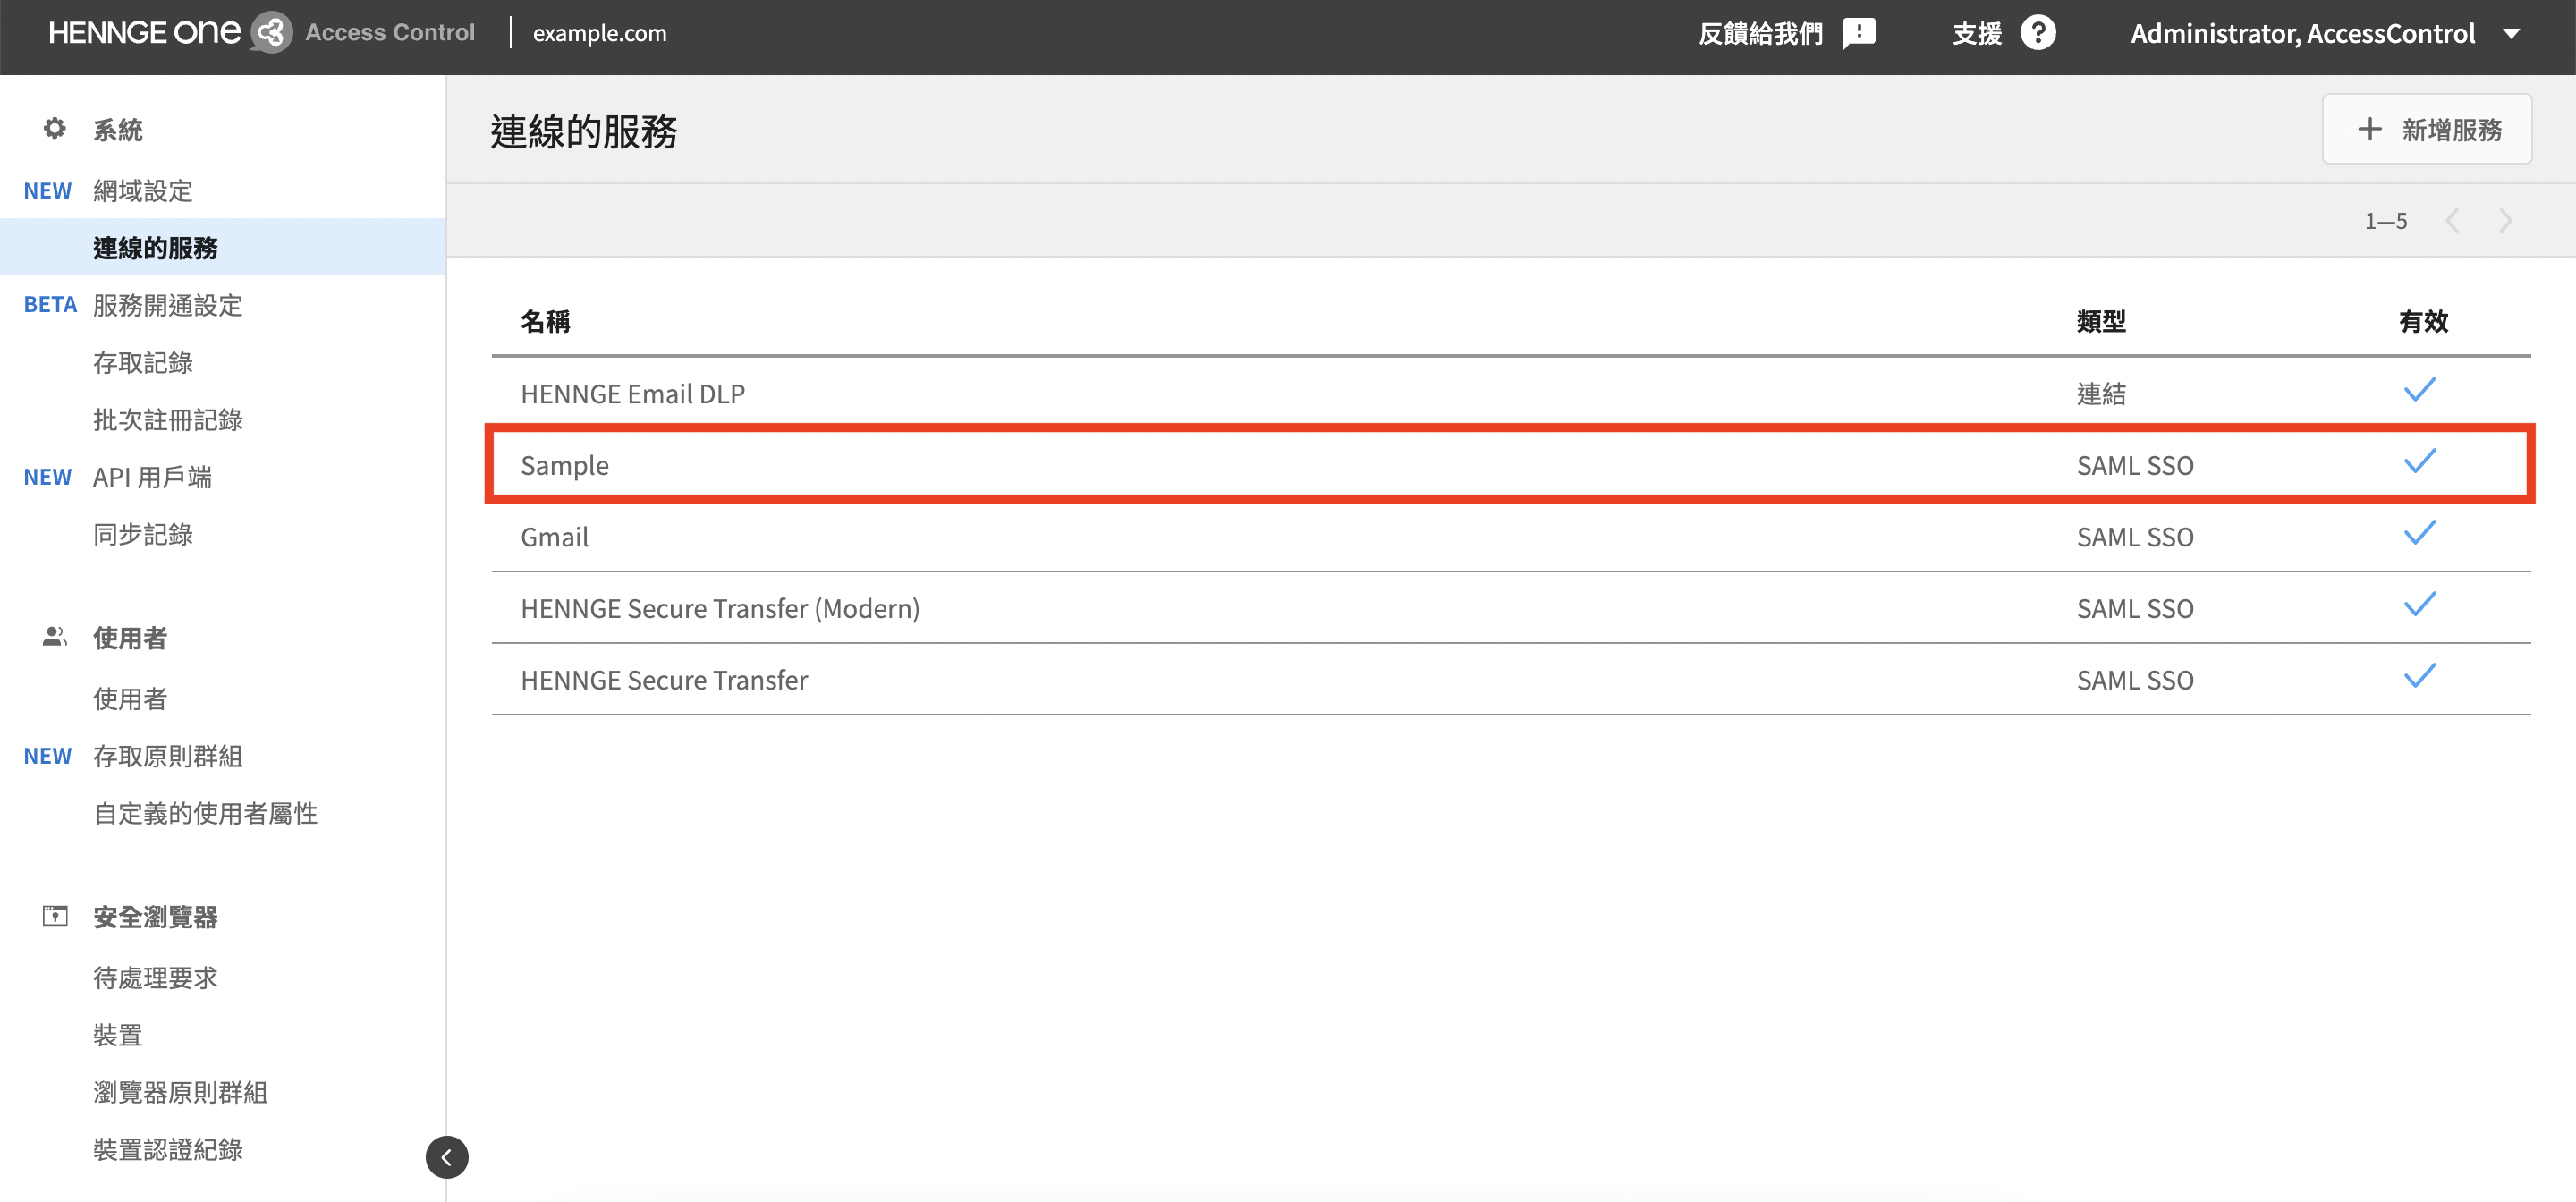Click Administrator, AccessControl account name
The image size is (2576, 1202).
coord(2303,33)
